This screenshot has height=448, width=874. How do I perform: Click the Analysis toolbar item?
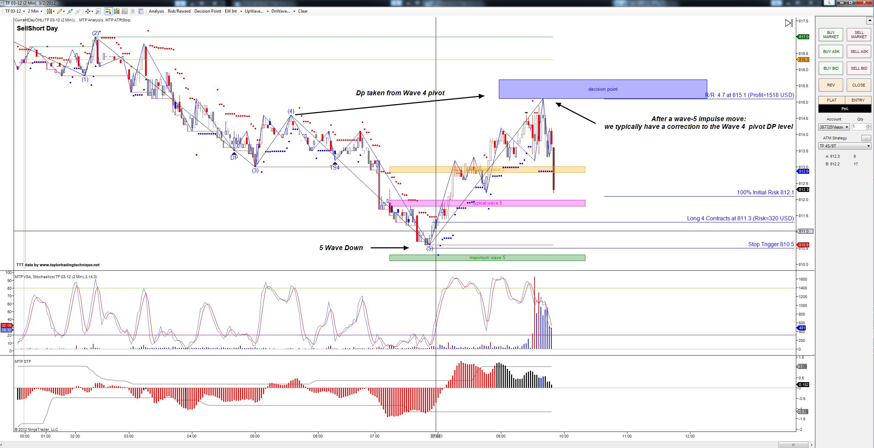156,11
